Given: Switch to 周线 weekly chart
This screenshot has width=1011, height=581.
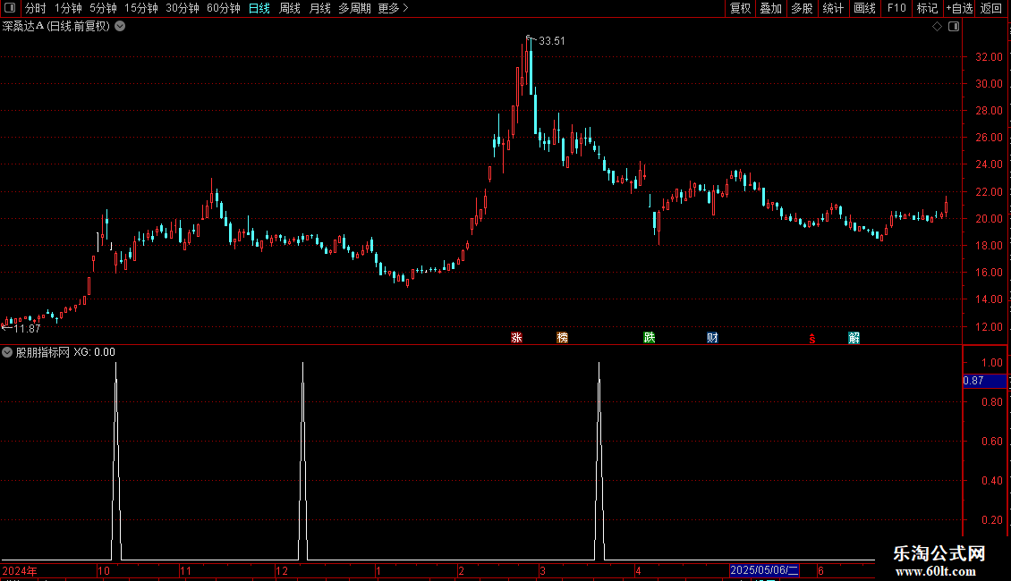Looking at the screenshot, I should 290,8.
